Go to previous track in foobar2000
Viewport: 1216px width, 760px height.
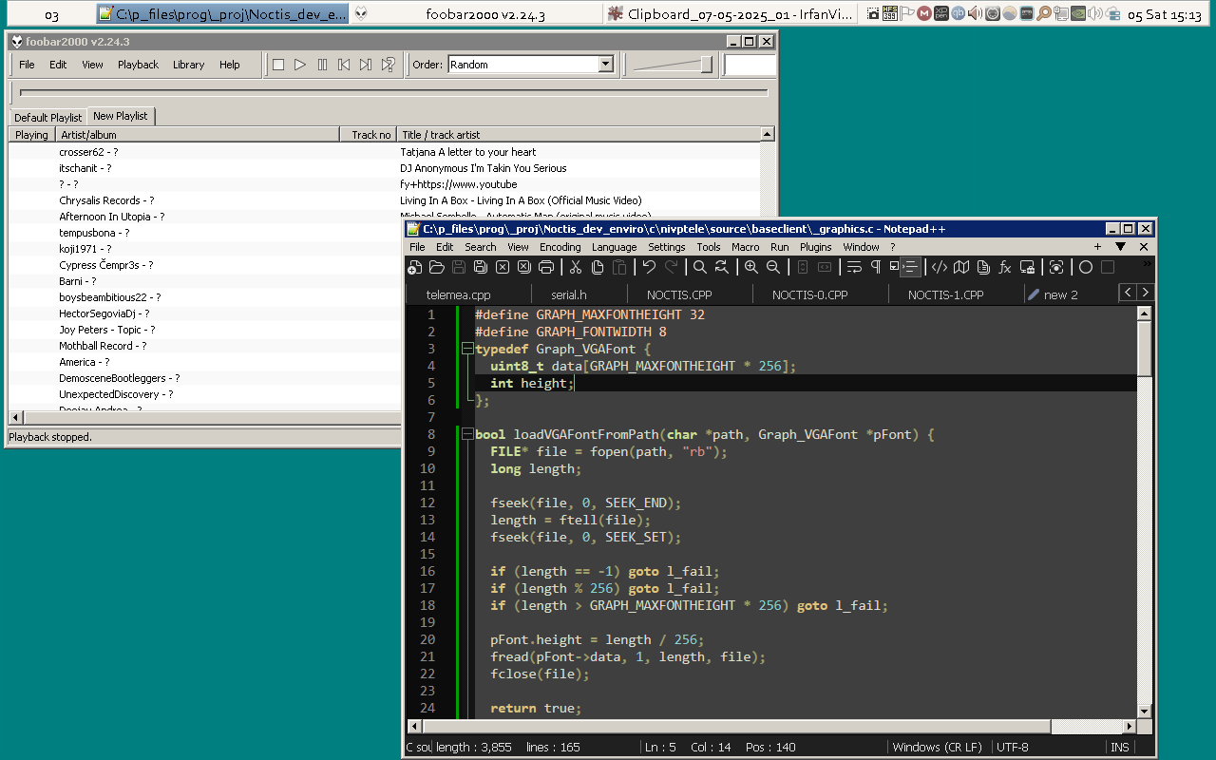[x=344, y=65]
